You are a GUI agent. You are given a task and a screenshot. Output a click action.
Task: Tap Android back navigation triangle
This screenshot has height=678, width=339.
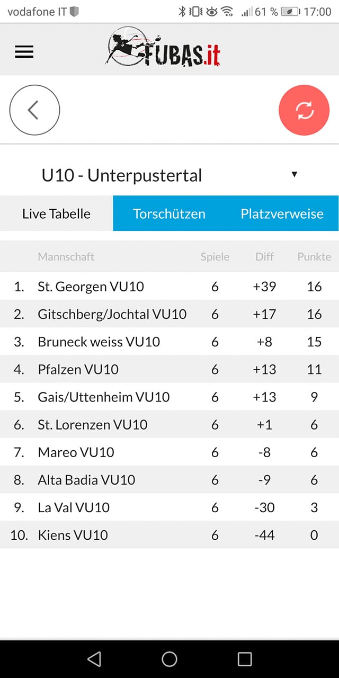(x=94, y=658)
